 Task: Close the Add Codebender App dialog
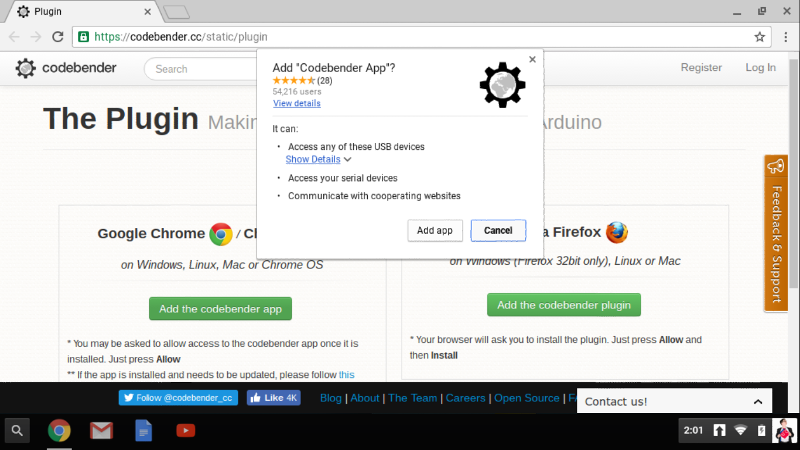point(532,59)
